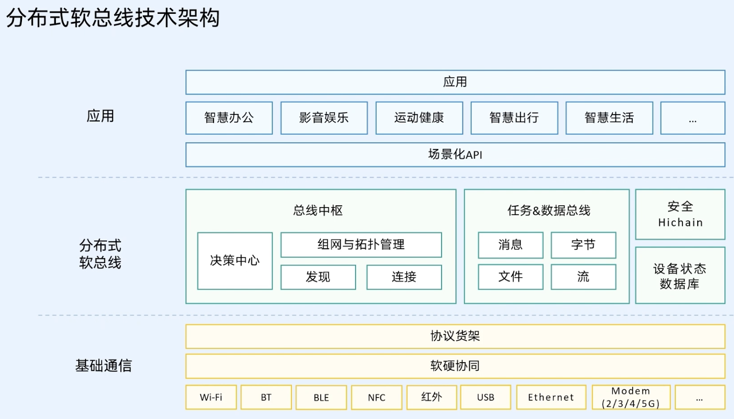The height and width of the screenshot is (419, 734).
Task: Select the 字节 box
Action: click(583, 245)
